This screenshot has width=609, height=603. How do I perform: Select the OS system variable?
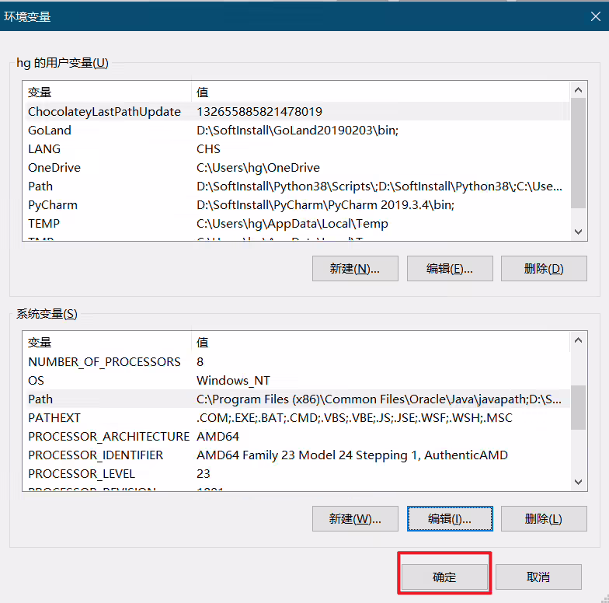click(x=297, y=381)
